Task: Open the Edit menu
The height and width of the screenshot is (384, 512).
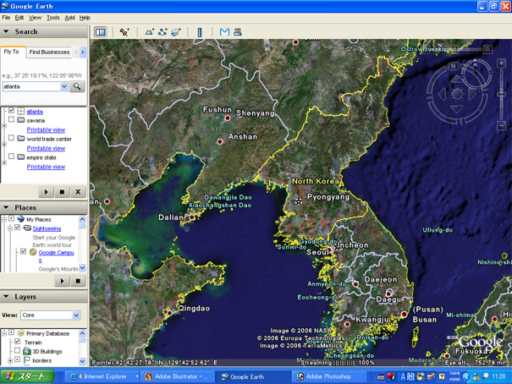Action: 19,18
